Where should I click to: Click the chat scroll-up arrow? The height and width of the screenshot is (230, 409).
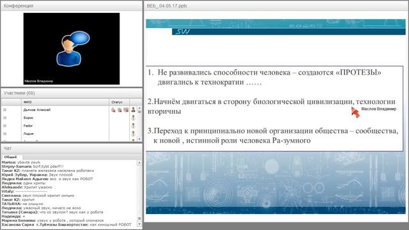click(139, 162)
